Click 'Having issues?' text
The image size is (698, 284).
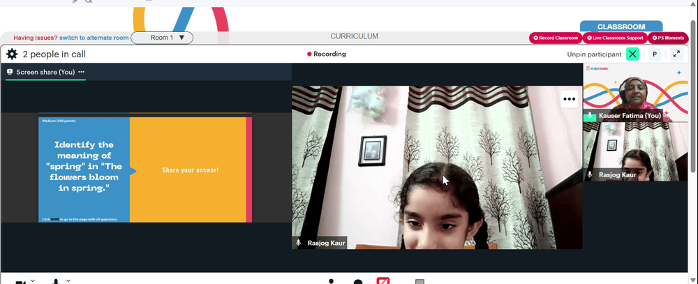click(x=36, y=38)
